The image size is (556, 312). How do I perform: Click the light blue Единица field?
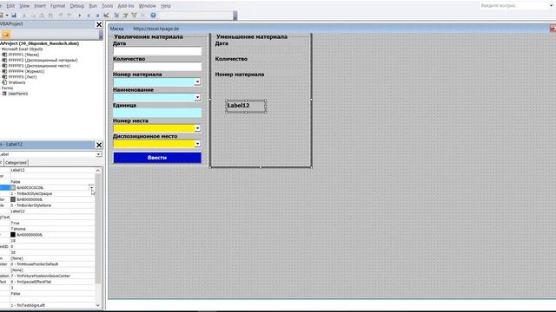click(x=157, y=113)
